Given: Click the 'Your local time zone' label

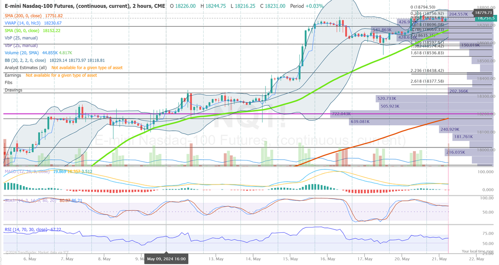Looking at the screenshot, I should click(x=477, y=251).
